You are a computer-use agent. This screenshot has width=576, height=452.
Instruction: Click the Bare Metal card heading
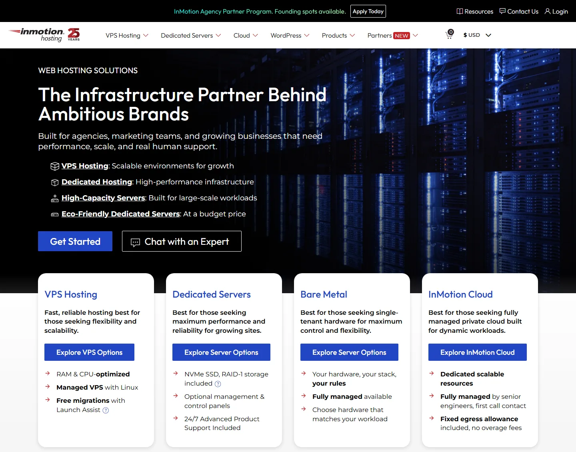324,294
